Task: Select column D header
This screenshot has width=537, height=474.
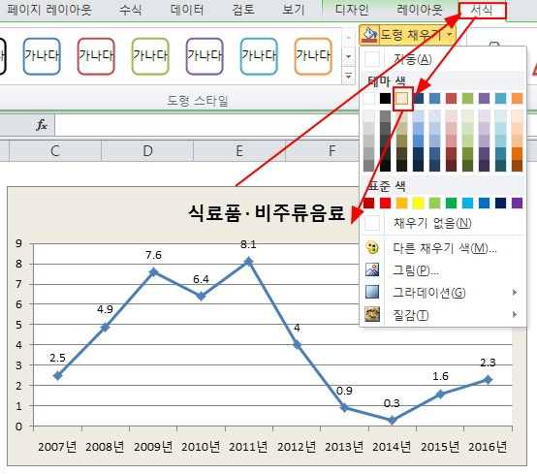Action: point(147,150)
